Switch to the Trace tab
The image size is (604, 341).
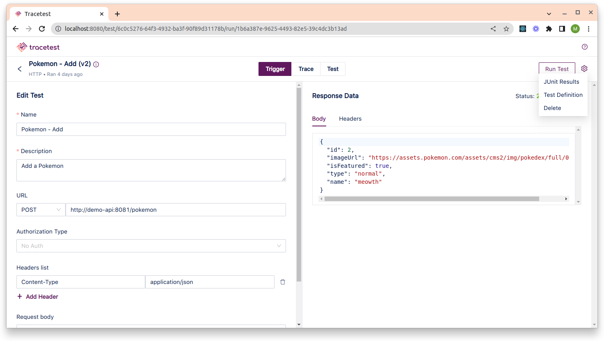pyautogui.click(x=306, y=69)
